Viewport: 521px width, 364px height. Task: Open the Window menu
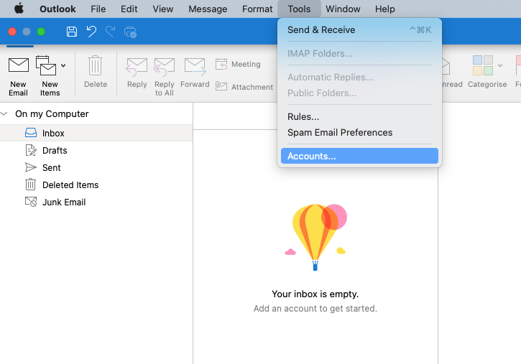click(x=343, y=9)
